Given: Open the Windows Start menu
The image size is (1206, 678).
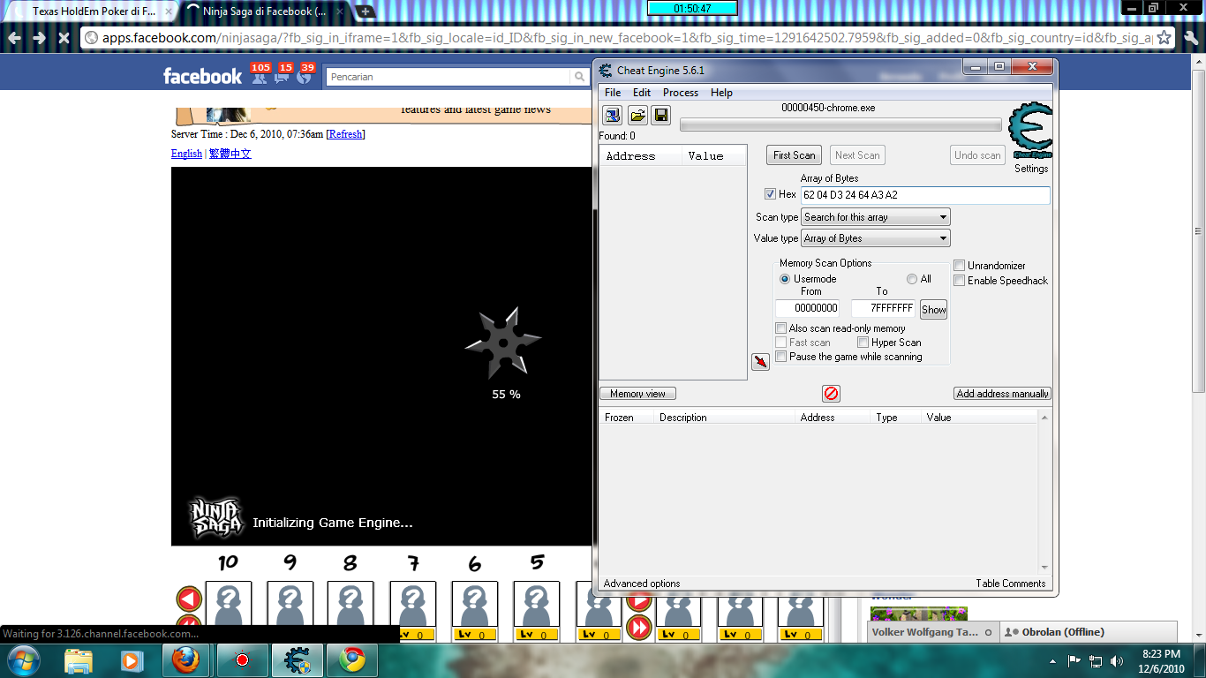Looking at the screenshot, I should click(x=23, y=659).
